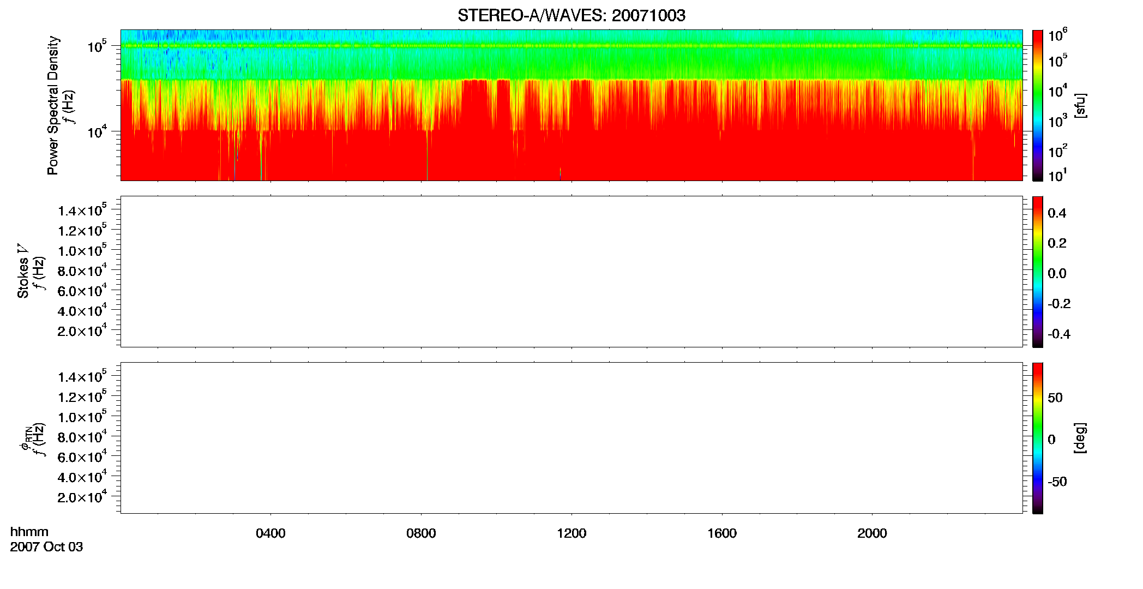The image size is (1143, 589).
Task: Click the phi RTN degree color bar
Action: 1038,438
